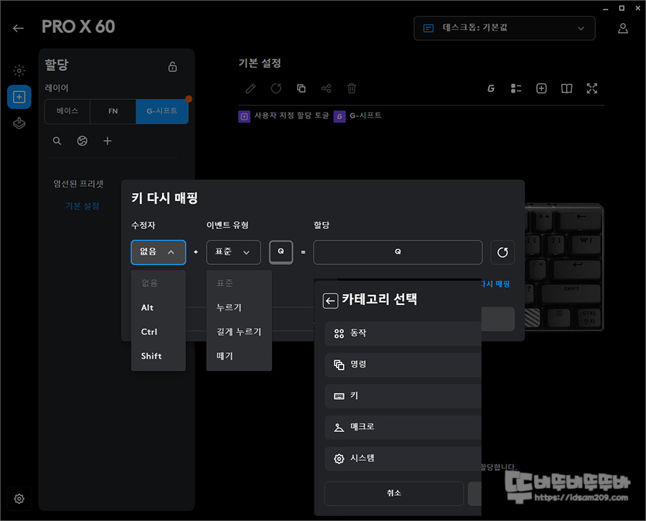The image size is (646, 521).
Task: Click the Q assignment field
Action: coord(398,252)
